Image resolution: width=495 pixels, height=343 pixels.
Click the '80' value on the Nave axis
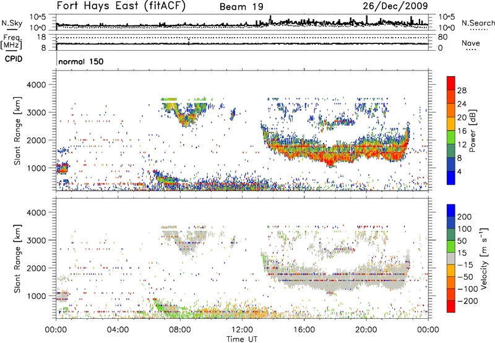point(443,37)
